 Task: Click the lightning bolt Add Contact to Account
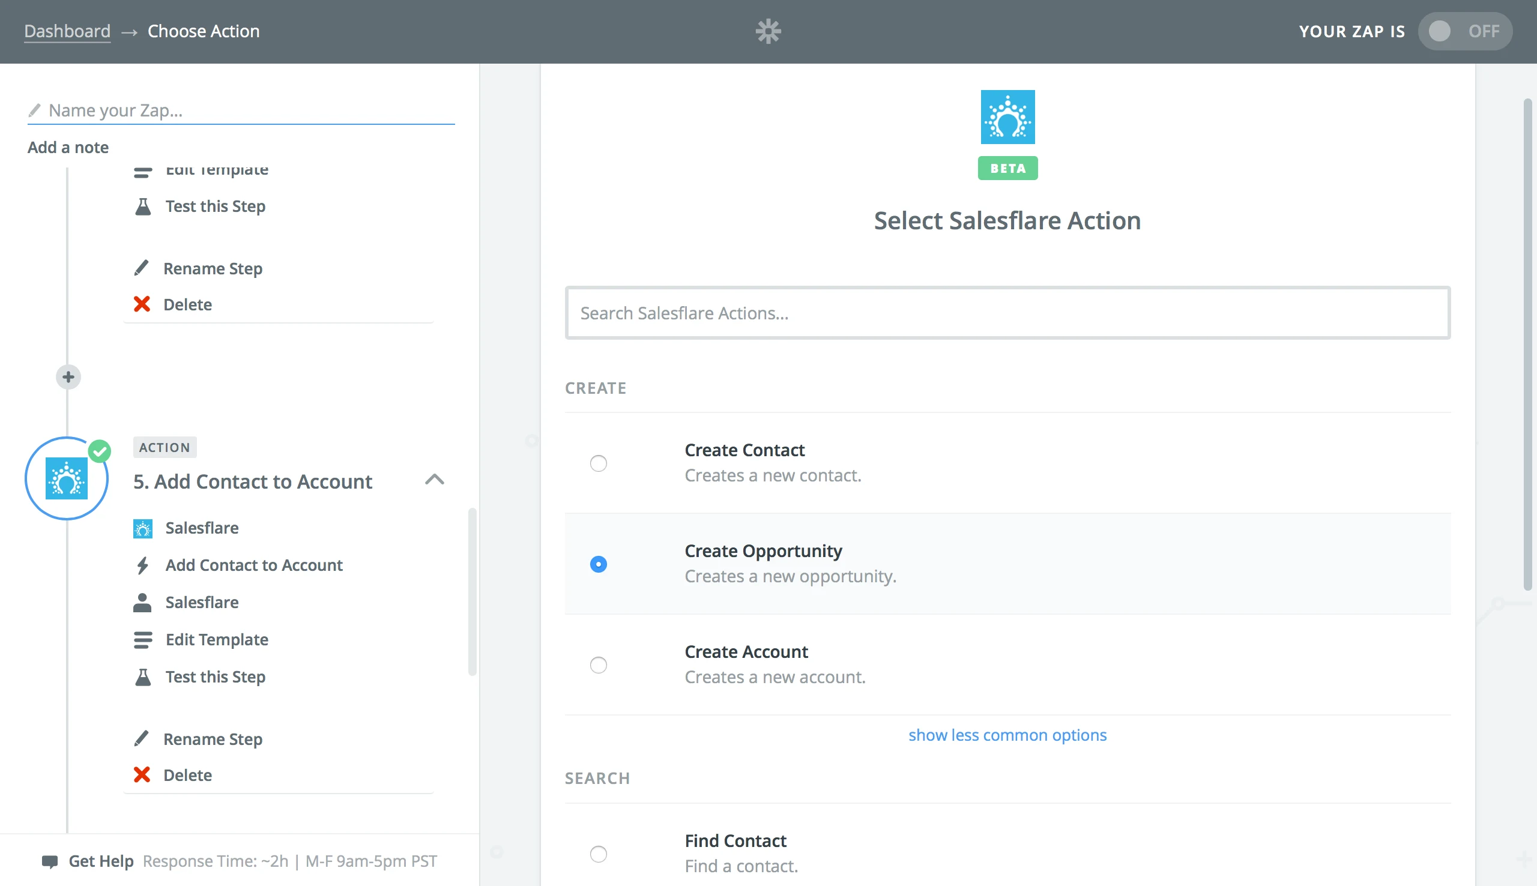pyautogui.click(x=142, y=565)
